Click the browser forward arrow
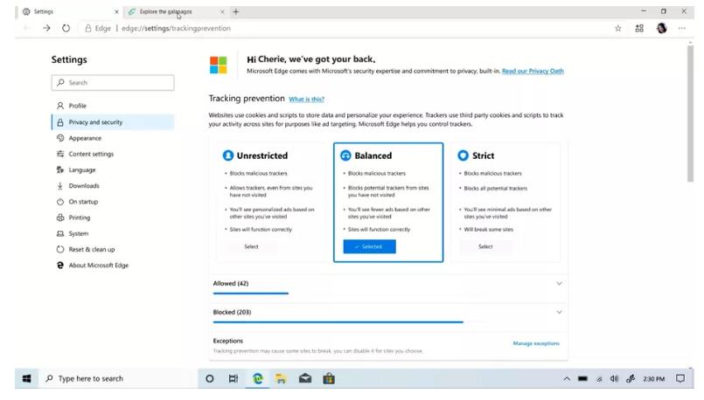Viewport: 704px width, 400px height. [x=46, y=28]
